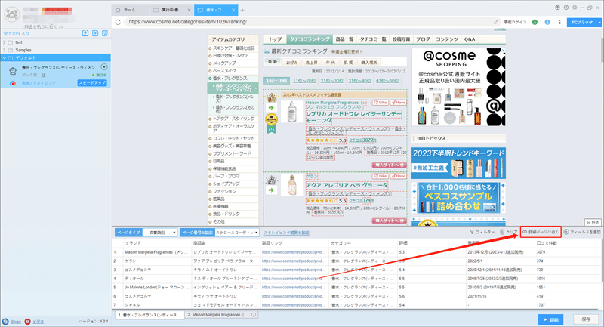Click the new task plus icon in the sidebar
The image size is (604, 327).
[x=95, y=33]
